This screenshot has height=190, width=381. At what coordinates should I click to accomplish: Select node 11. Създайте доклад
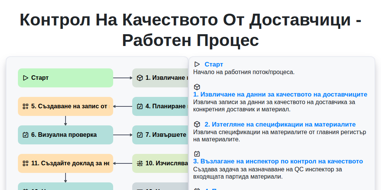pyautogui.click(x=66, y=163)
